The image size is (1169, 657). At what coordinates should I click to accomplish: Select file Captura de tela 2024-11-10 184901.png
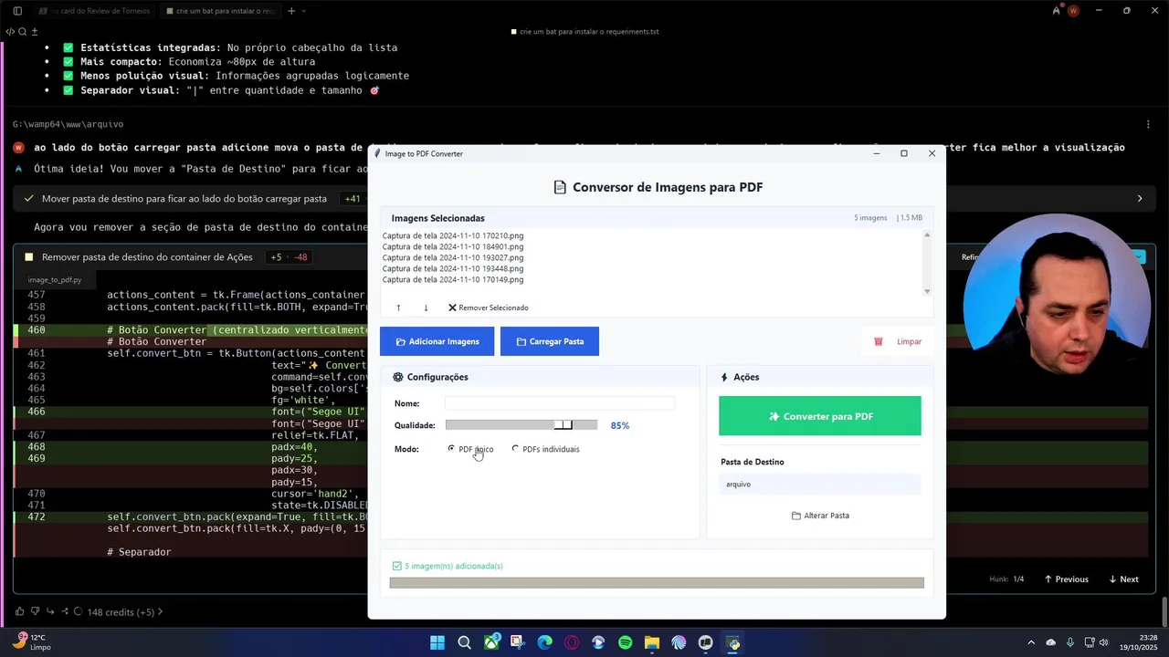(453, 246)
